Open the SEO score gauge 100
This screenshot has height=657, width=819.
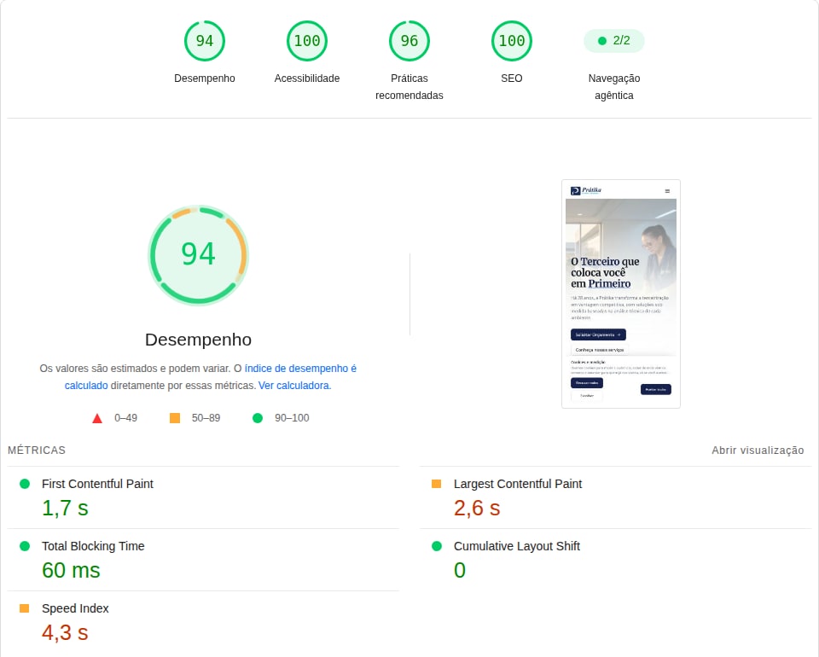(511, 41)
